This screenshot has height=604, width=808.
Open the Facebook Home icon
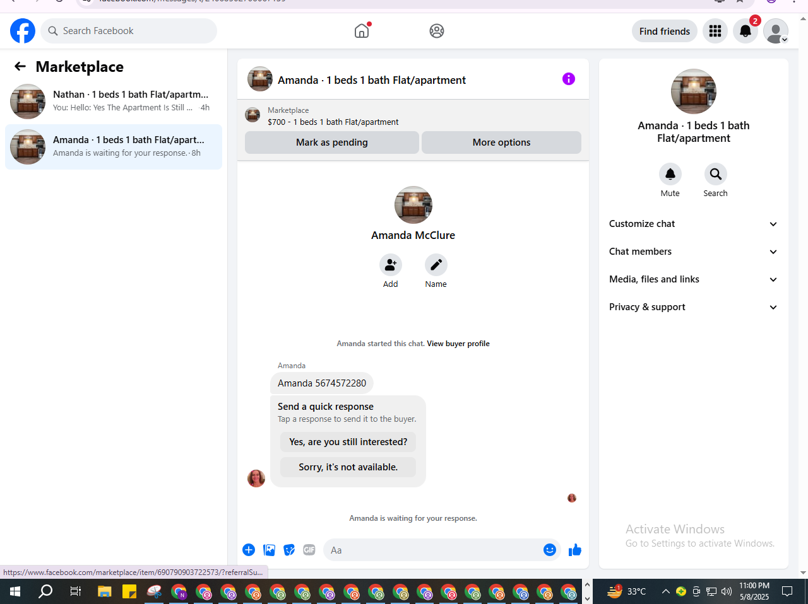tap(362, 31)
